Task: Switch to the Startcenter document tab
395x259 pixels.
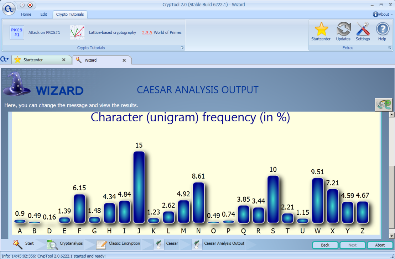Action: [x=42, y=60]
